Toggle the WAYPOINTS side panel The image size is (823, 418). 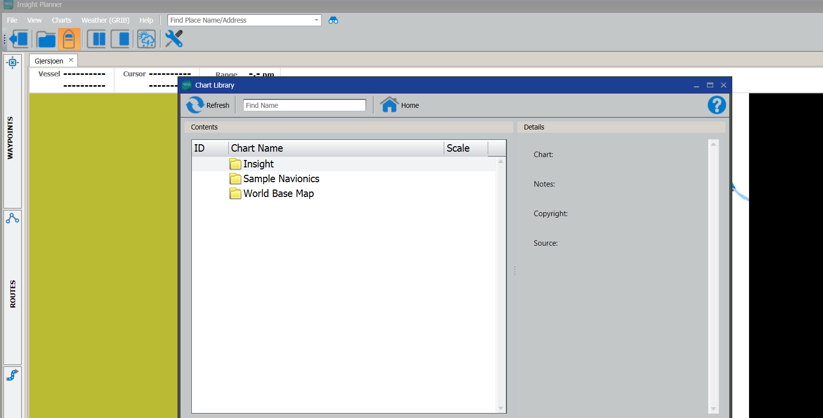[10, 138]
